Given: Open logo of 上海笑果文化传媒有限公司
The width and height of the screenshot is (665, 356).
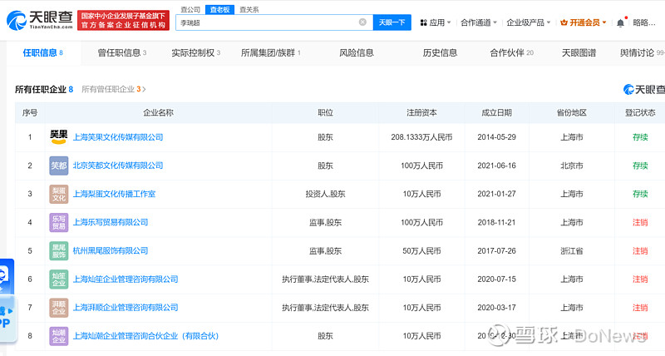Looking at the screenshot, I should click(x=58, y=137).
